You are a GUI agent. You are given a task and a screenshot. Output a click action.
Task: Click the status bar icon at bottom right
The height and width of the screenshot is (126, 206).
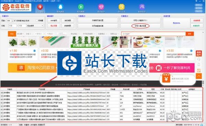[x=202, y=125]
